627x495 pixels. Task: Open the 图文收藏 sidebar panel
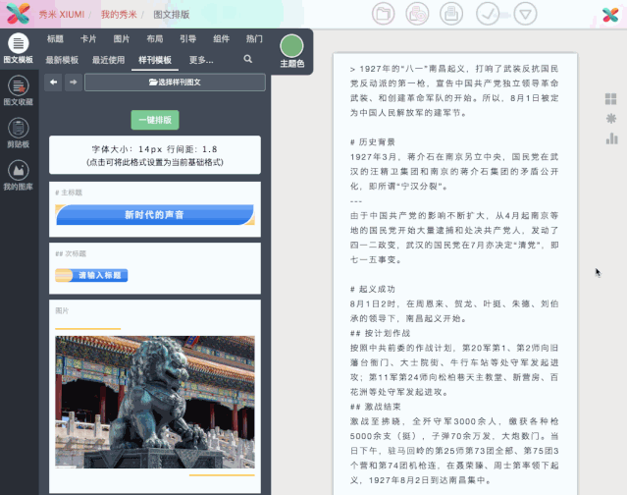coord(18,90)
